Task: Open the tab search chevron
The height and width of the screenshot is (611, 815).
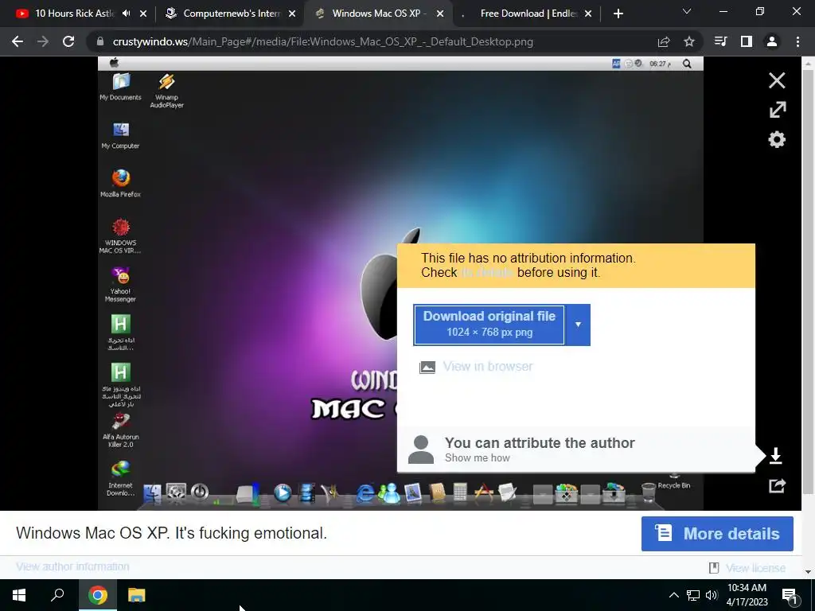Action: point(687,11)
